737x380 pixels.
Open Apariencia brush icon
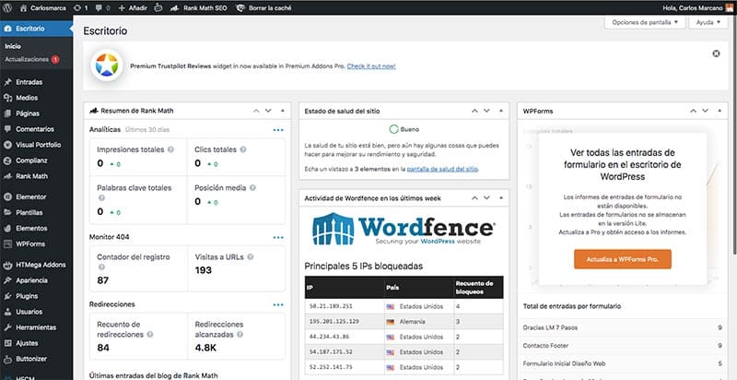[x=7, y=280]
